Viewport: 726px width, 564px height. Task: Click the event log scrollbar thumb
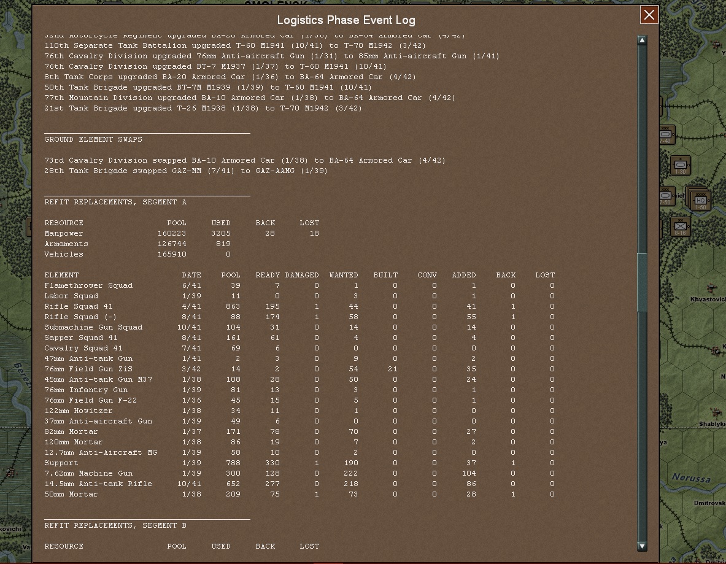(x=642, y=282)
